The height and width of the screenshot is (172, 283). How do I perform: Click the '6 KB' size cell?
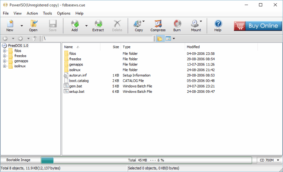(x=116, y=92)
